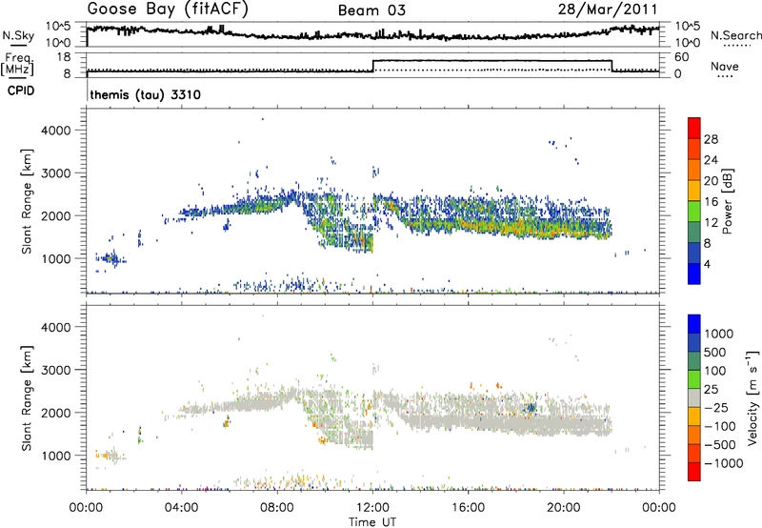Image resolution: width=762 pixels, height=528 pixels.
Task: Click the '28' tick on Power colorbar
Action: [711, 139]
